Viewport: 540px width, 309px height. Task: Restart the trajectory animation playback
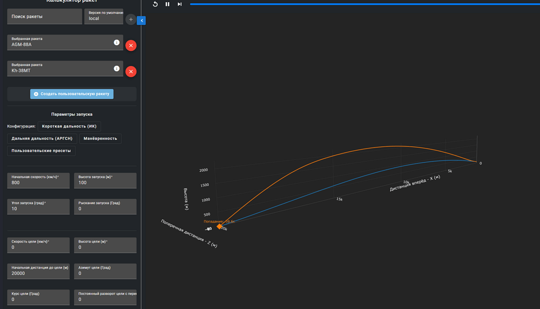156,4
